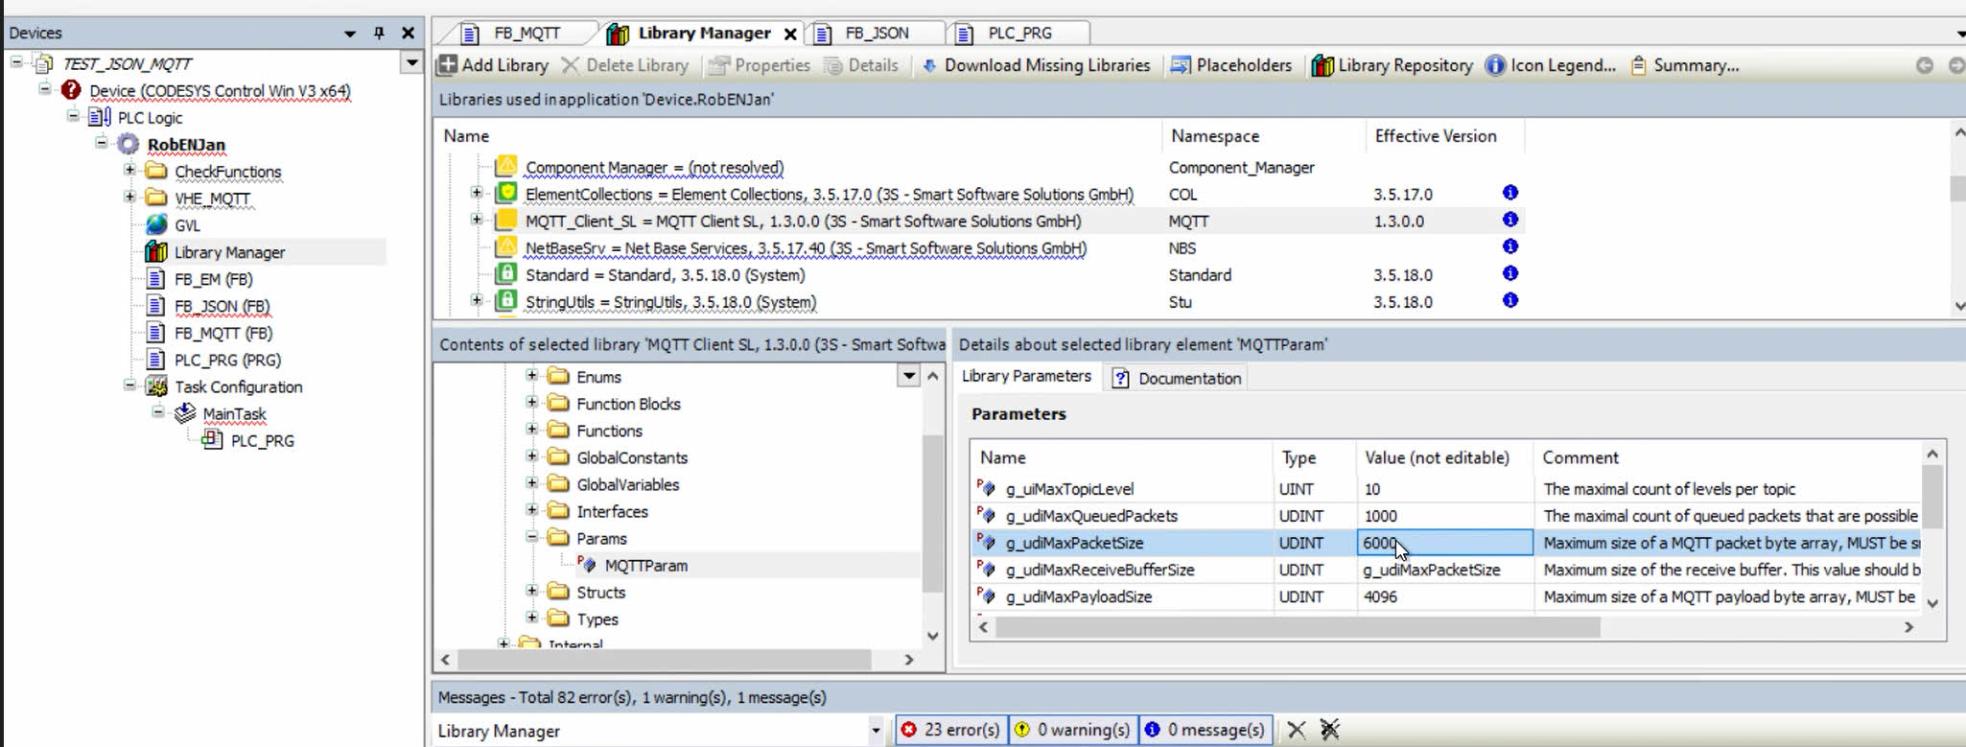Open the message category dropdown
This screenshot has width=1966, height=747.
[x=876, y=731]
